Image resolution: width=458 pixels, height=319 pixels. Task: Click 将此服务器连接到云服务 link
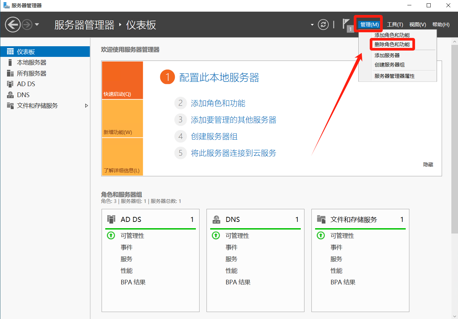[x=233, y=153]
